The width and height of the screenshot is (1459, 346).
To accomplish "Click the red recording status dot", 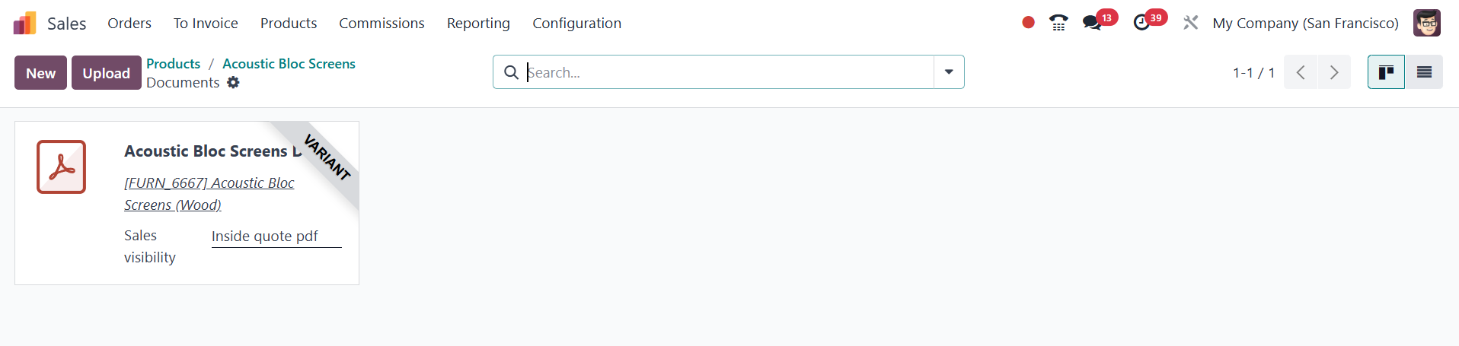I will (x=1028, y=23).
